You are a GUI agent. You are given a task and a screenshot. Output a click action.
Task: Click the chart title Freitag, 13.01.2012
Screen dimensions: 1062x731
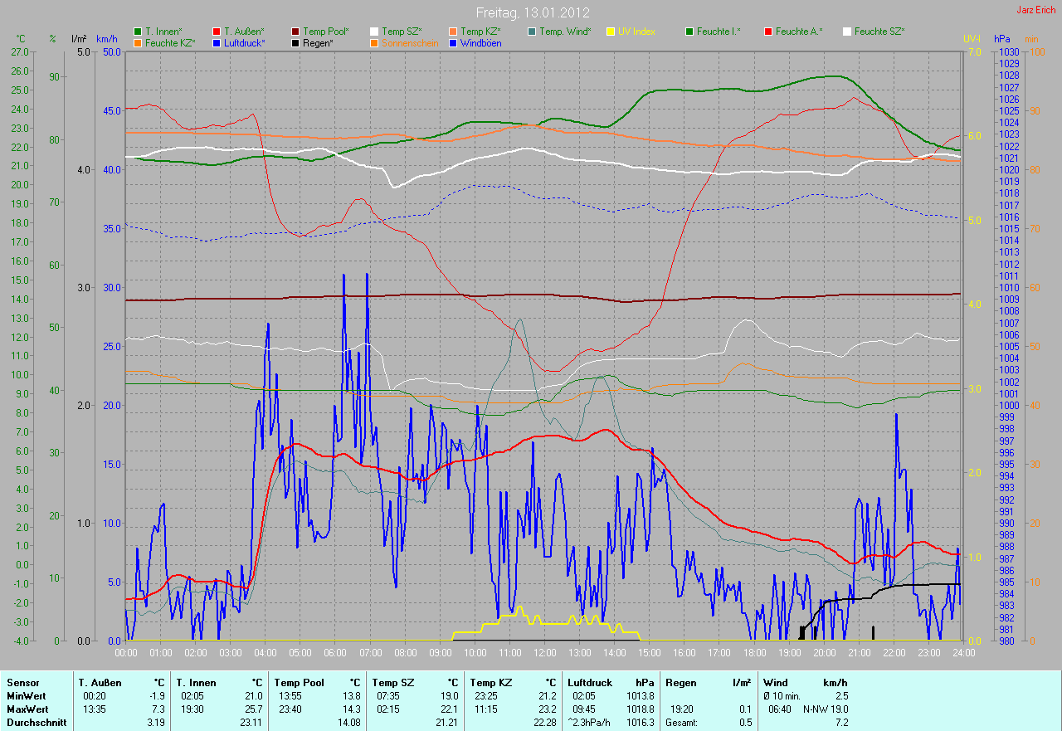533,12
